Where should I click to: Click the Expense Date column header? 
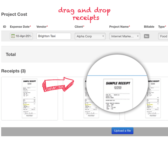pos(20,27)
